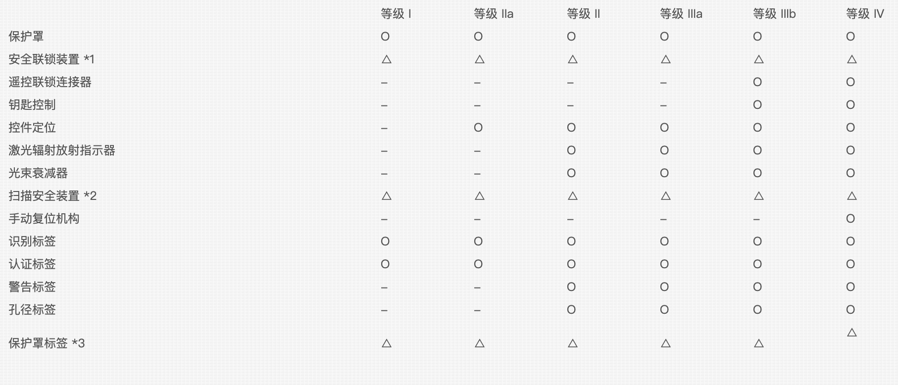This screenshot has width=898, height=385.
Task: Select the 钥匙控制 row label
Action: [x=32, y=105]
